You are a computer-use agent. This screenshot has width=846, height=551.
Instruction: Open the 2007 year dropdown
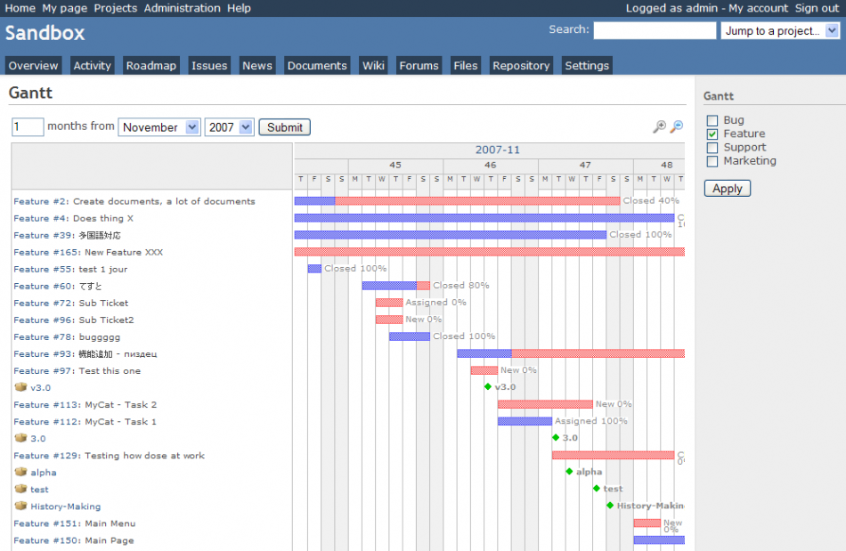click(x=229, y=127)
